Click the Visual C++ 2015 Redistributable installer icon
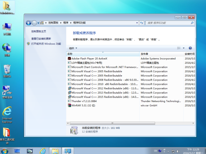Viewport: 206px width, 154px height. (69, 97)
